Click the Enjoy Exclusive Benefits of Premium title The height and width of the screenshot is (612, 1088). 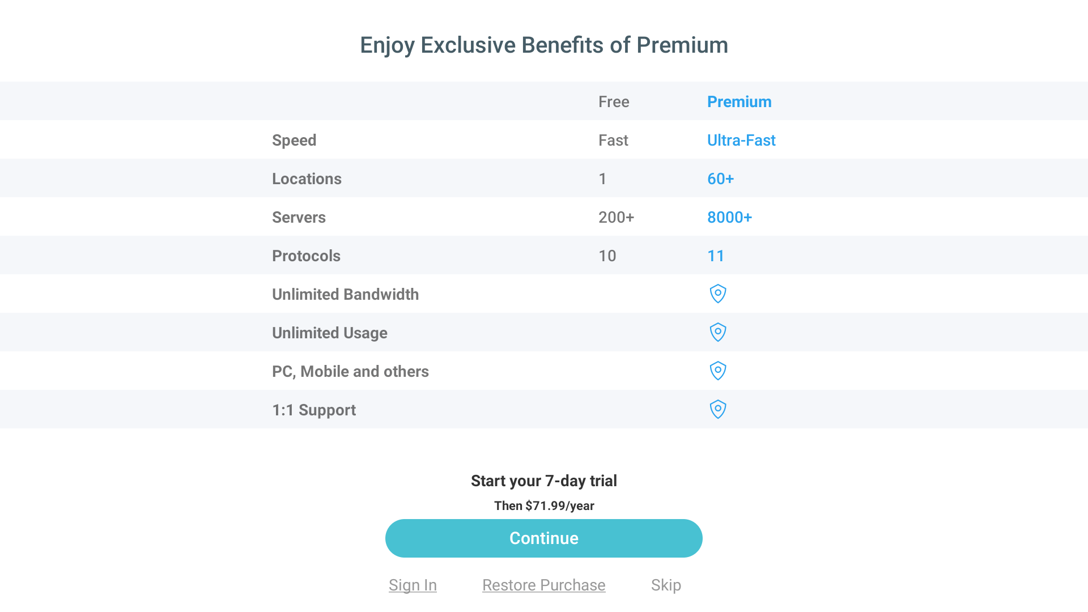[544, 45]
